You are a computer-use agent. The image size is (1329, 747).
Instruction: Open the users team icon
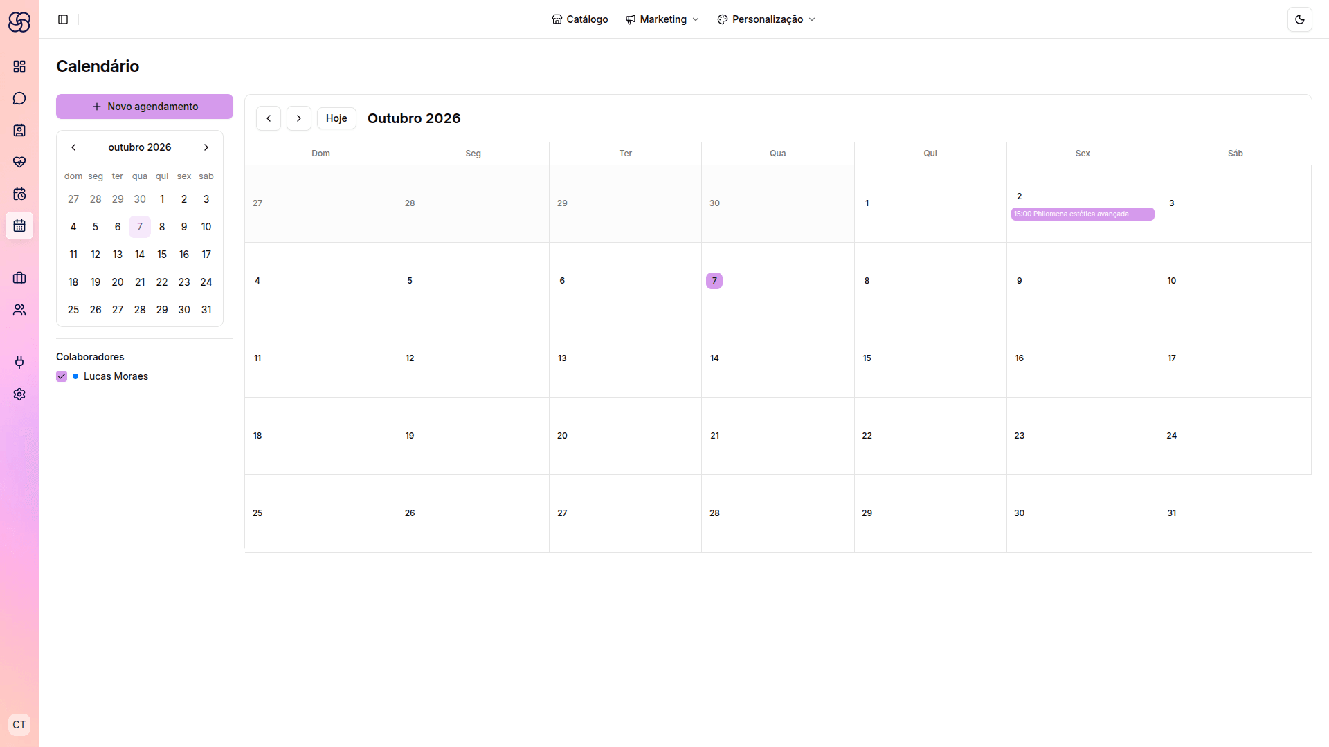pyautogui.click(x=19, y=310)
